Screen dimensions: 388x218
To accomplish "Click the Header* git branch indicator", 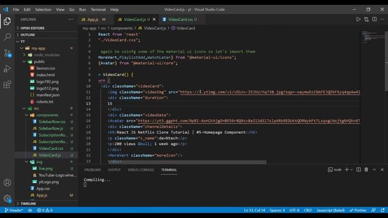I will pos(14,210).
